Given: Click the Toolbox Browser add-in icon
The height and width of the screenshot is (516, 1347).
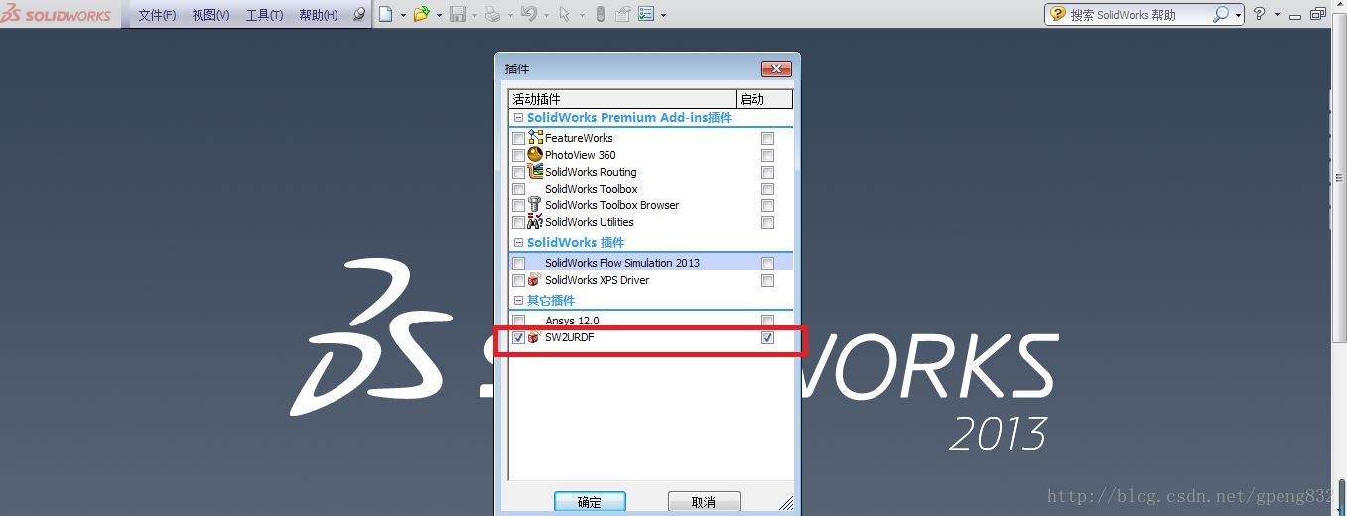Looking at the screenshot, I should tap(535, 204).
